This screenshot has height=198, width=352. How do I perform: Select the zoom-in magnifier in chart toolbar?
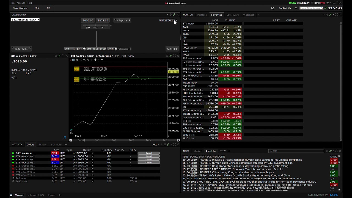coord(84,60)
